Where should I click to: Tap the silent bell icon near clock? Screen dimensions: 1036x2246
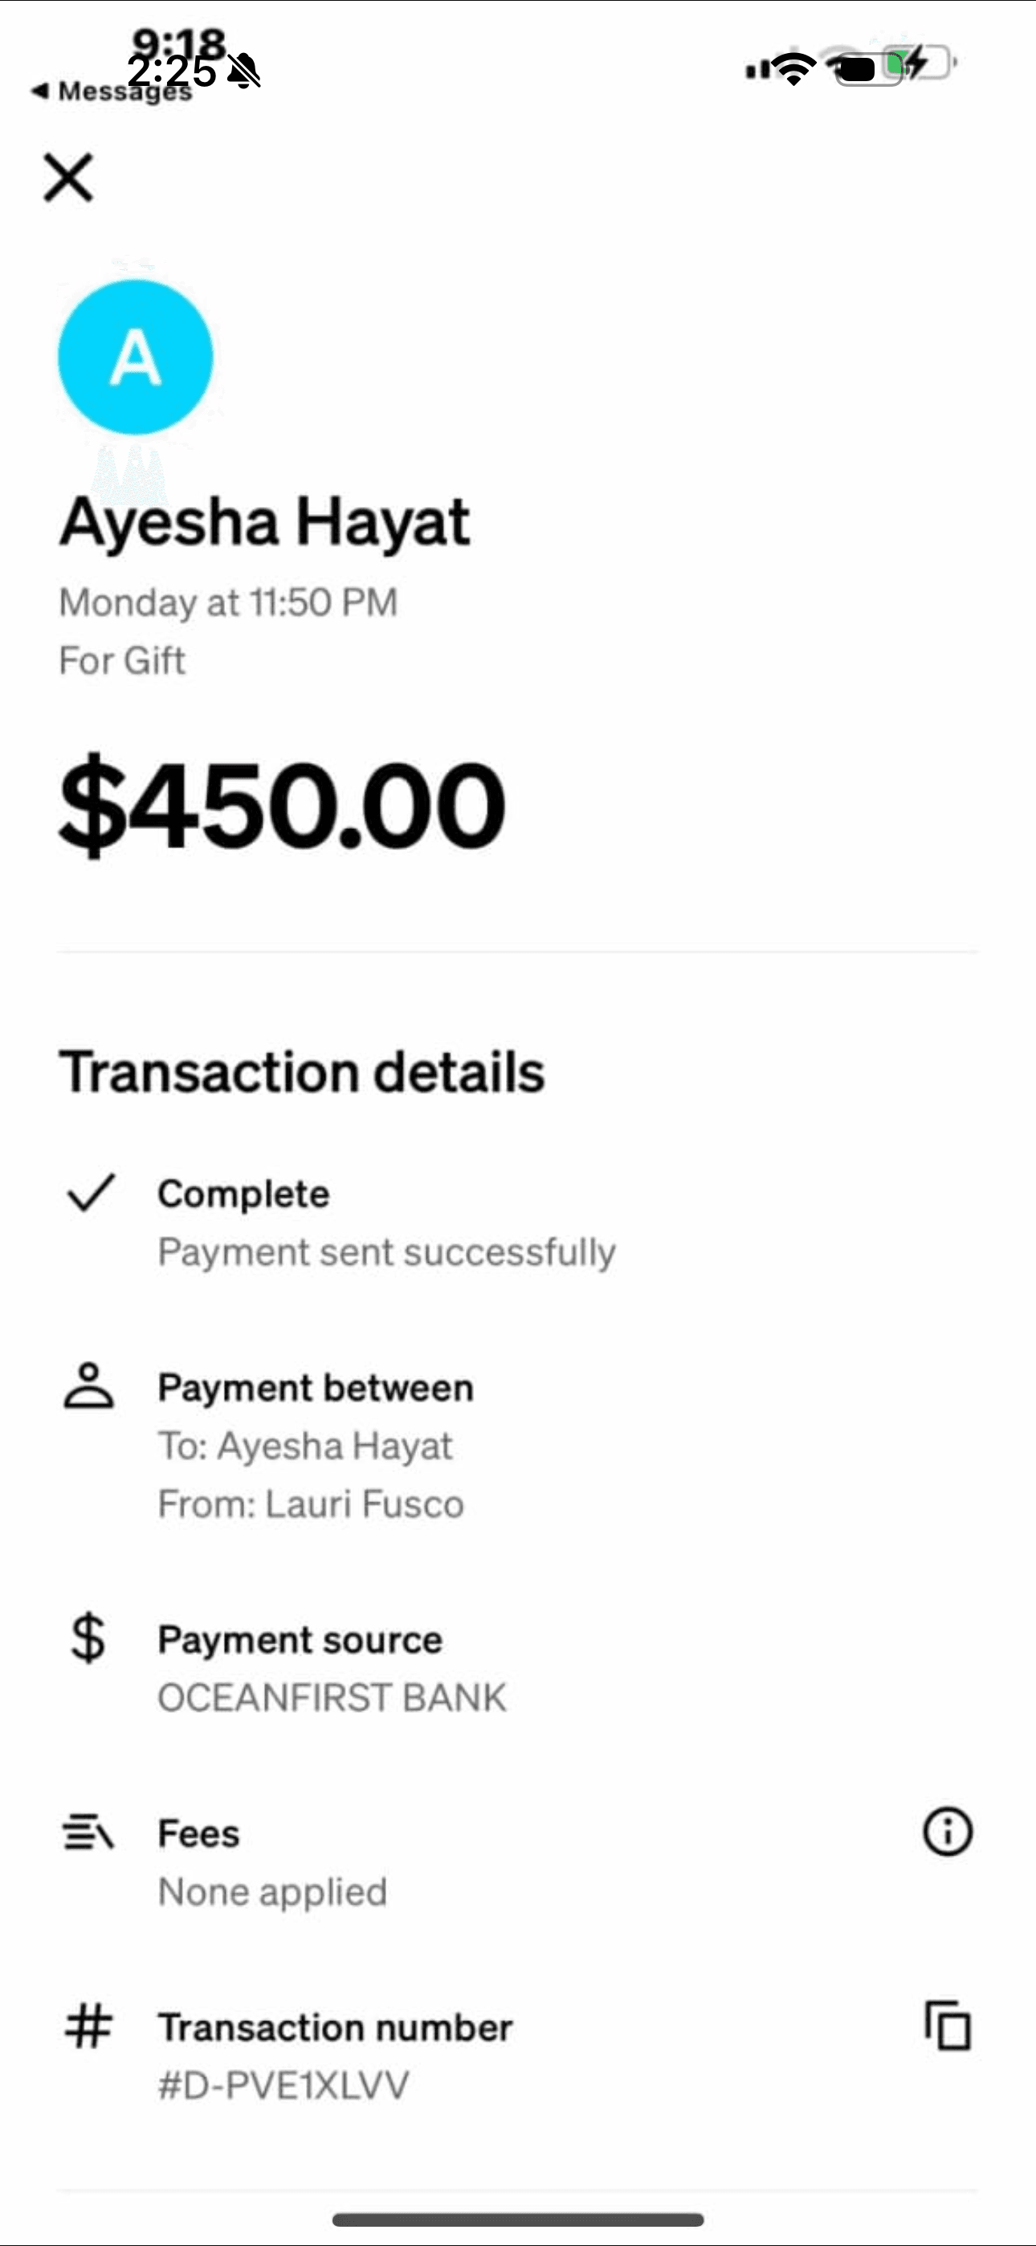pos(243,71)
